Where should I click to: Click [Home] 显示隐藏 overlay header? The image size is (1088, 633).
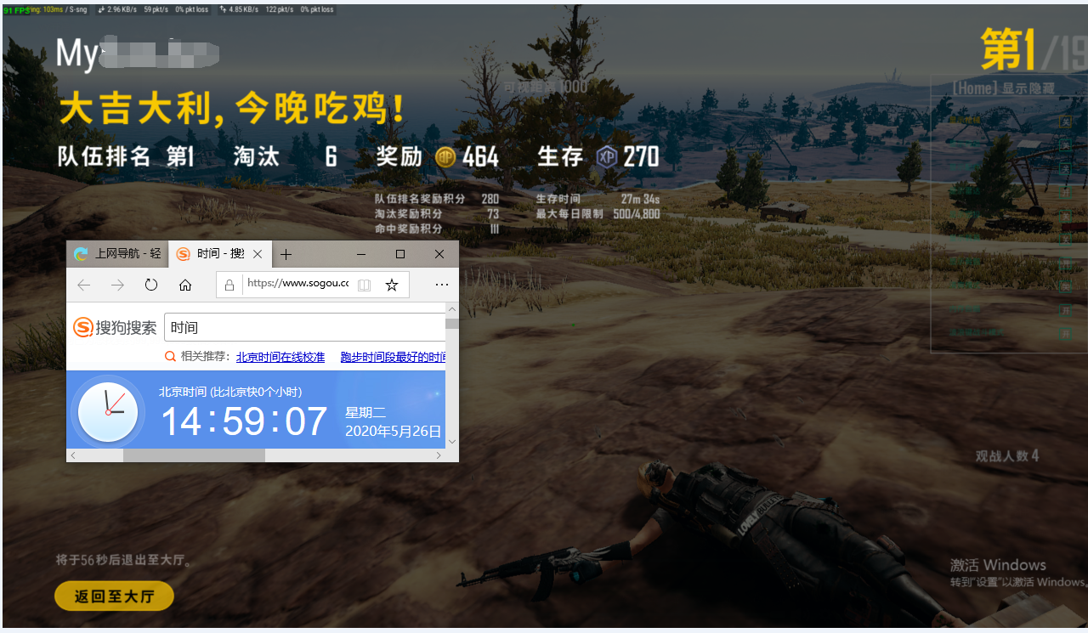click(x=1003, y=88)
